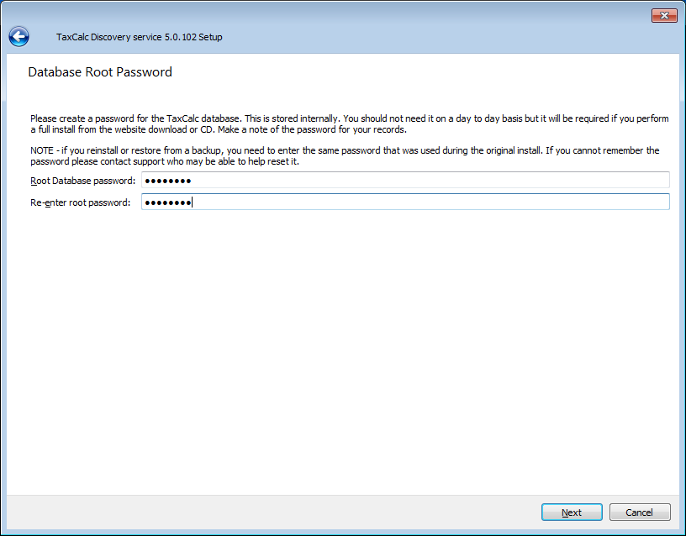Focus the Re-enter root password field
686x536 pixels.
(x=405, y=202)
